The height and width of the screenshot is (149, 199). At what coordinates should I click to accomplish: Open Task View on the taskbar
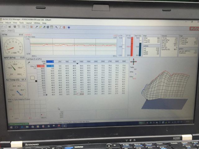pos(16,127)
